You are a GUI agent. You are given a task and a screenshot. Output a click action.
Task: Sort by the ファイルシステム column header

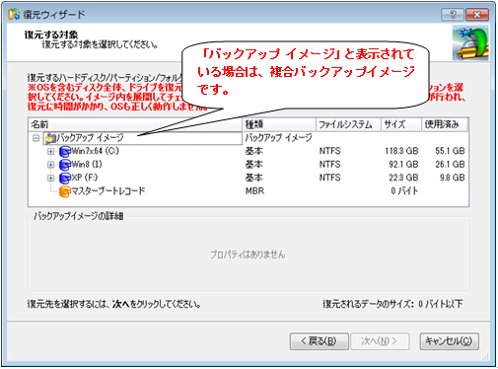(348, 124)
